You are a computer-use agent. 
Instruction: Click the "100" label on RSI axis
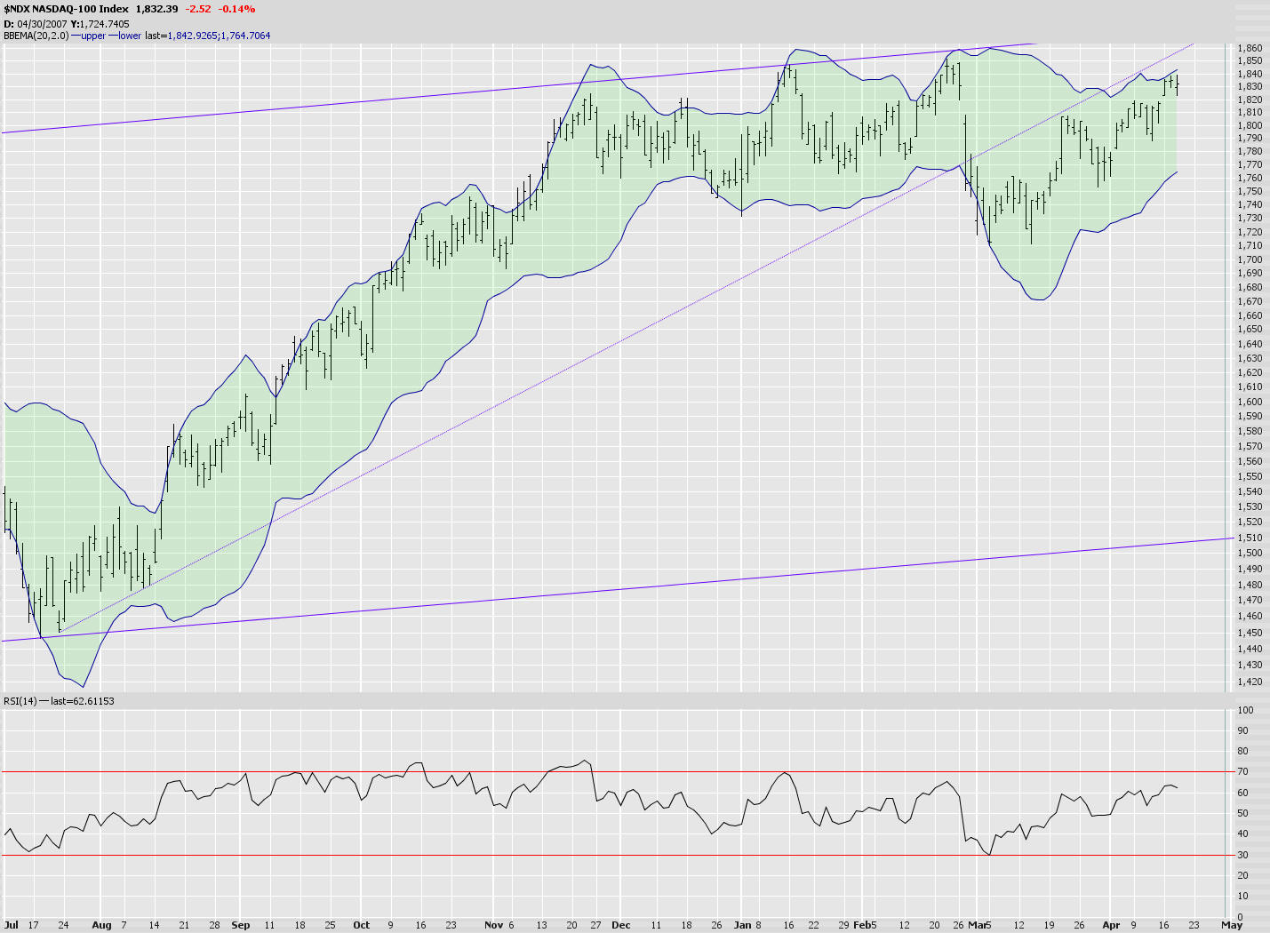1246,710
